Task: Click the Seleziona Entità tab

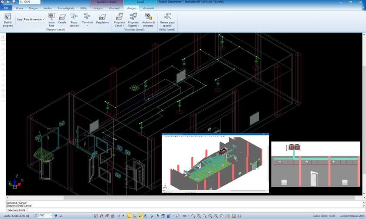Action: pyautogui.click(x=16, y=210)
